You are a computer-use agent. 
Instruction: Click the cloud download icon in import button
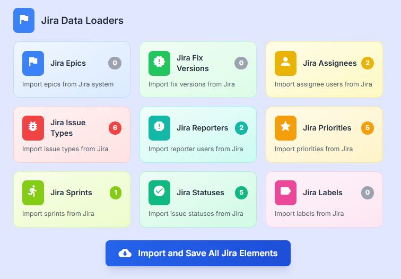pos(125,254)
